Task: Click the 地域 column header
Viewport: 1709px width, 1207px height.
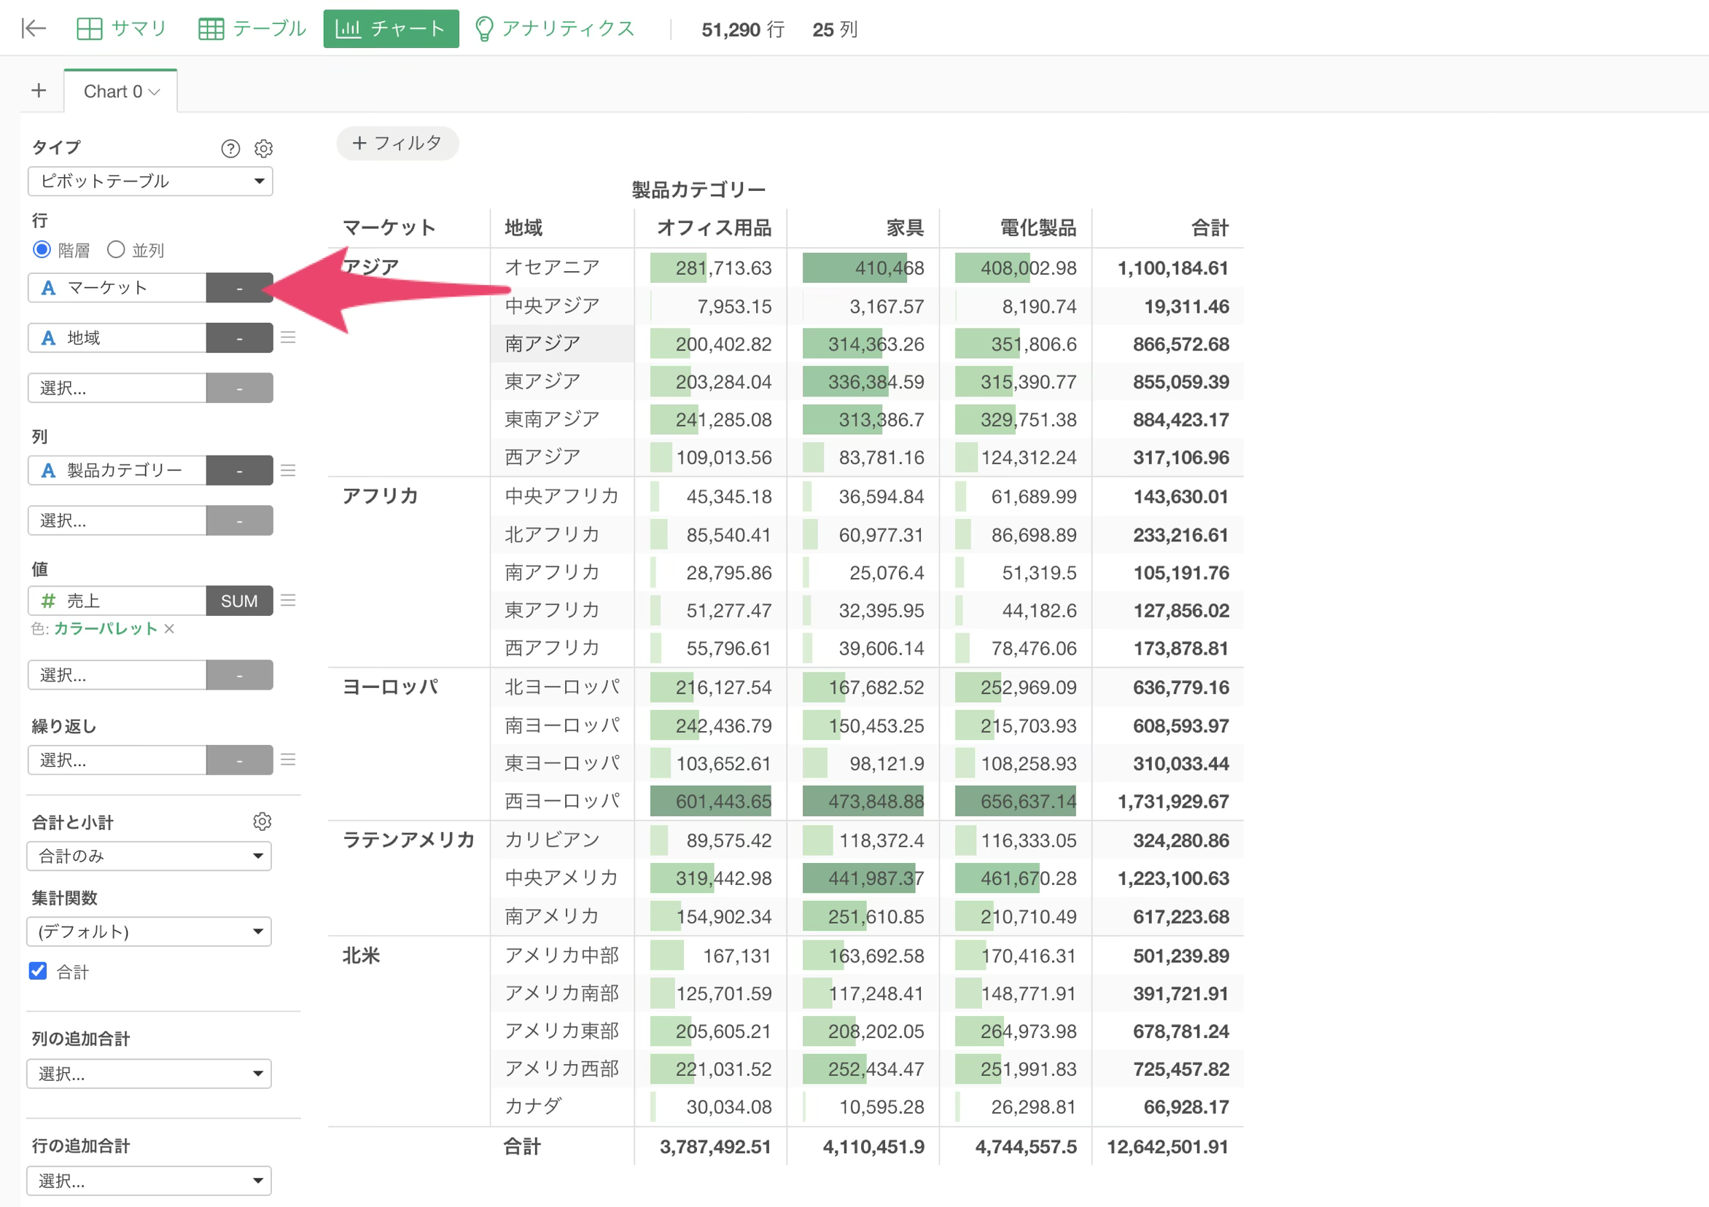Action: click(524, 227)
